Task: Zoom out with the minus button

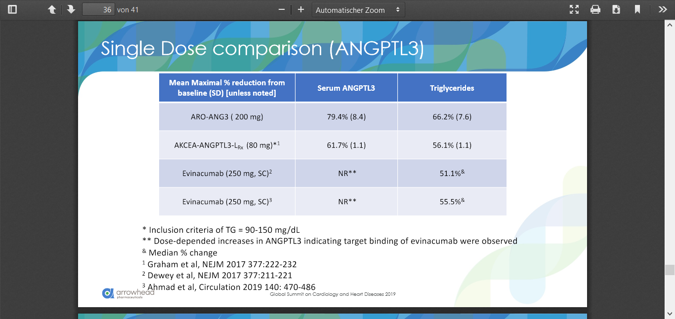Action: point(282,9)
